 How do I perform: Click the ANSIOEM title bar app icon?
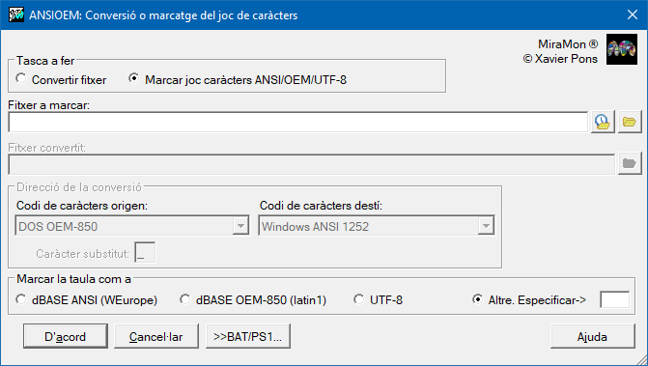click(x=16, y=14)
